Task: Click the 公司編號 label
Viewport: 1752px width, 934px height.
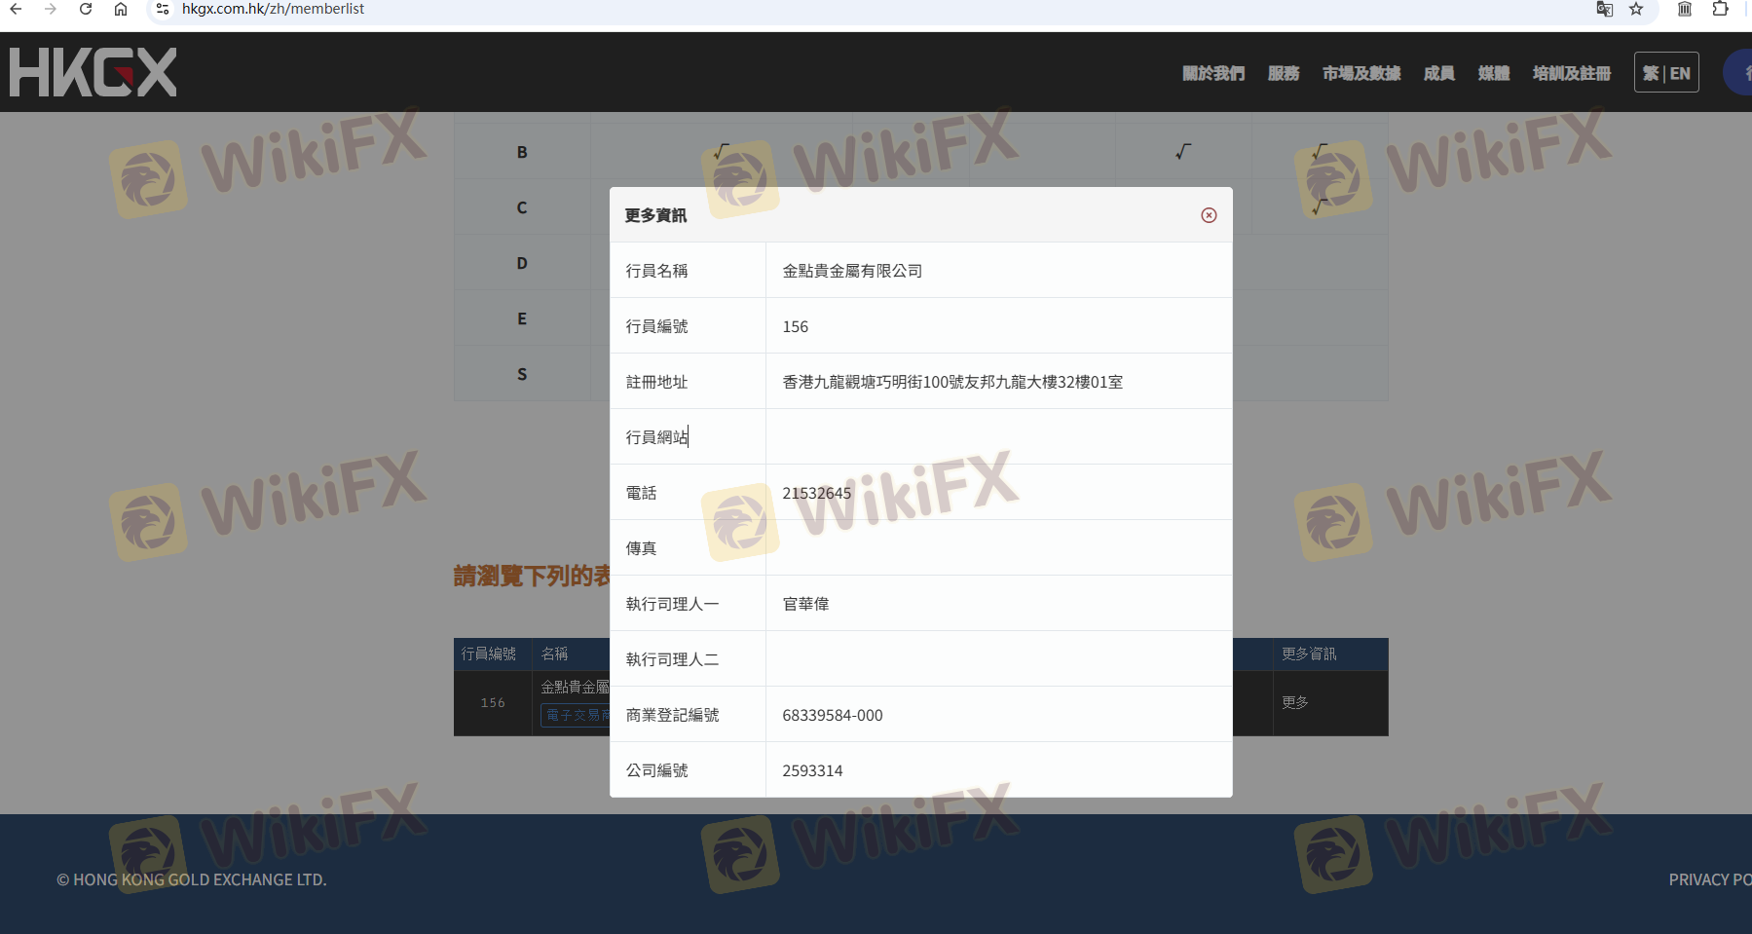Action: [x=656, y=770]
